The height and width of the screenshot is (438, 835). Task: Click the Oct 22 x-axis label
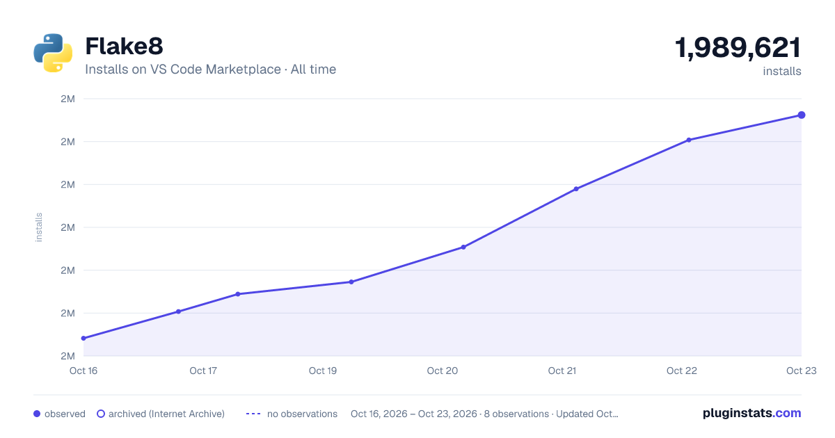coord(682,371)
